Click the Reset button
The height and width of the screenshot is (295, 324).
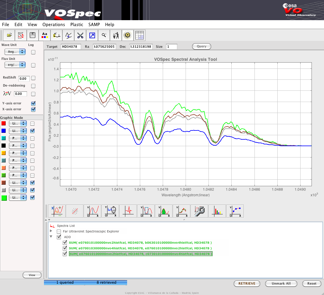click(312, 283)
